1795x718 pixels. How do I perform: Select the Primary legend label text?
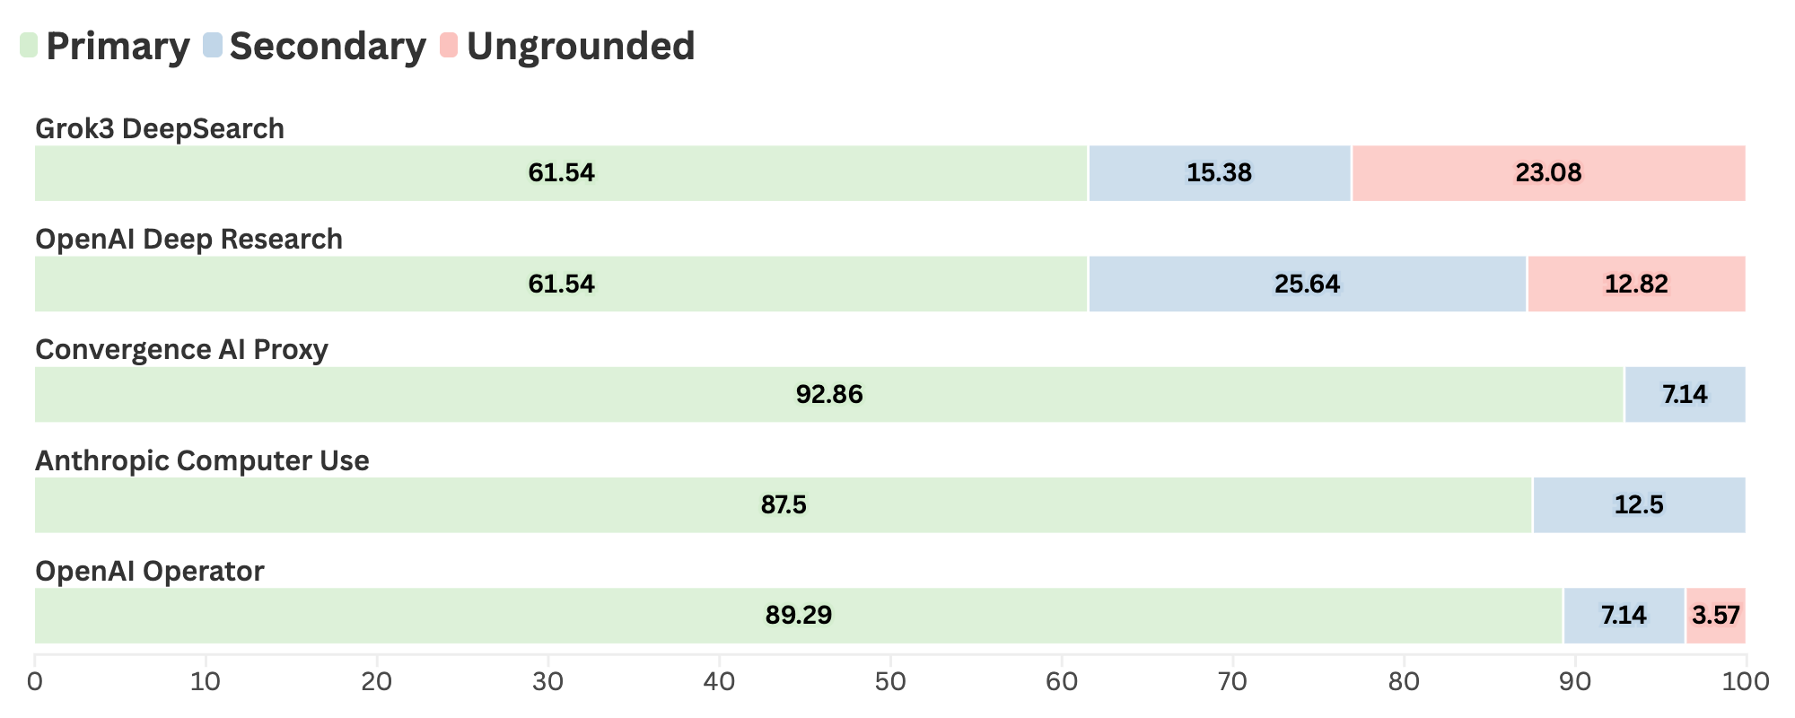coord(118,47)
